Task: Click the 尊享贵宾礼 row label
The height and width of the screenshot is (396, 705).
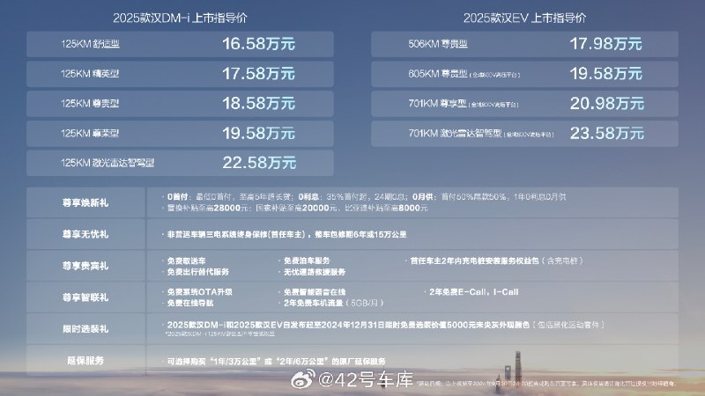Action: [85, 266]
